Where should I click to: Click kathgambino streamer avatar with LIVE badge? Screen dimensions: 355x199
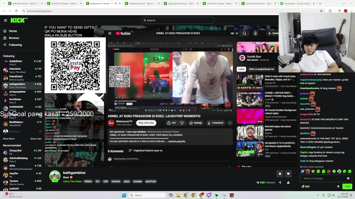tap(55, 176)
